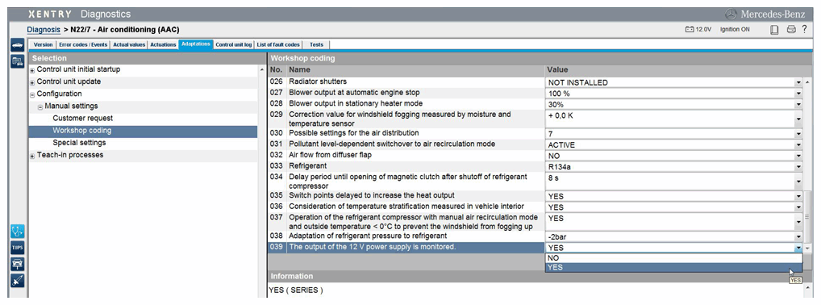Open dropdown for Blower output at automatic engine stop

(798, 93)
